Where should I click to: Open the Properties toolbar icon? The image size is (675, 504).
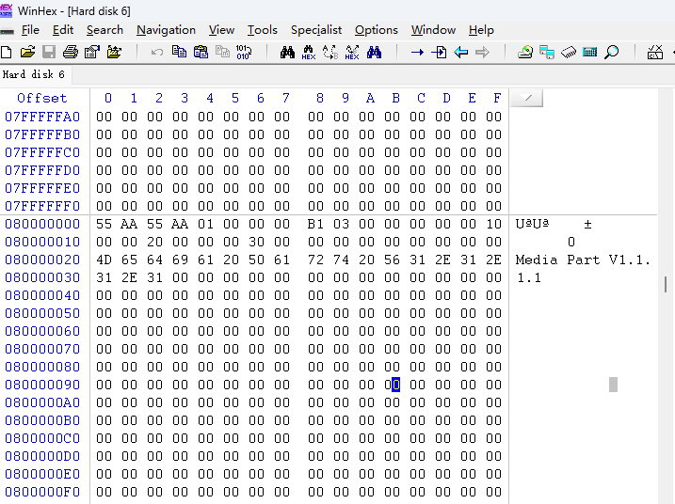click(91, 53)
